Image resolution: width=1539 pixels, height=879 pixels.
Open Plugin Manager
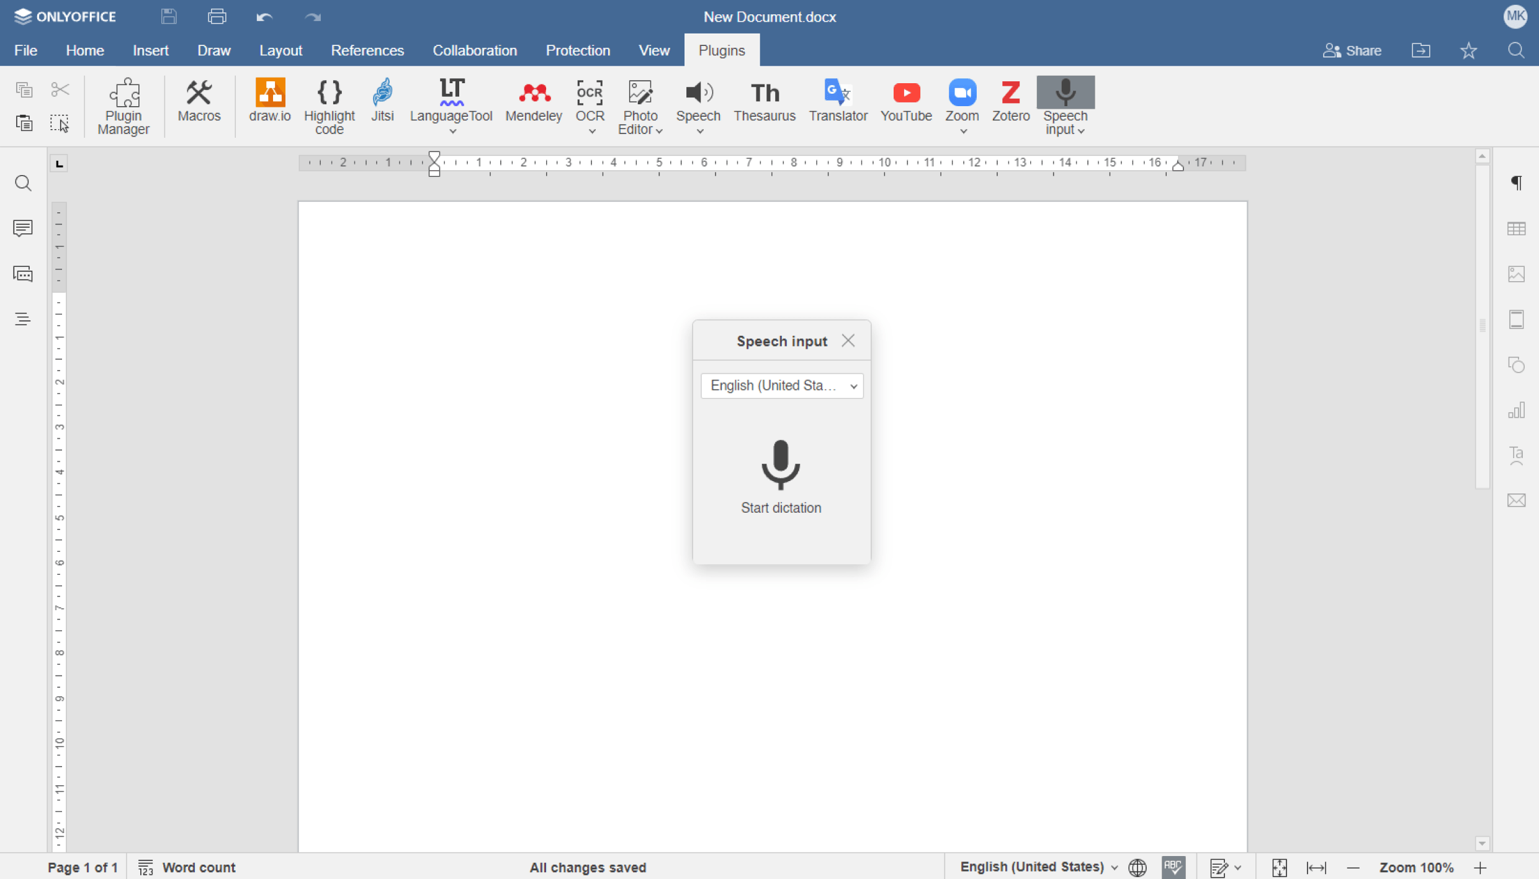pos(123,106)
